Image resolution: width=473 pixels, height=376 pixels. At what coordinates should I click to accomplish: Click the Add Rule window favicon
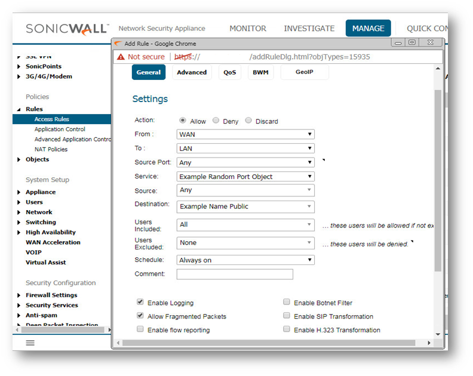click(x=118, y=44)
